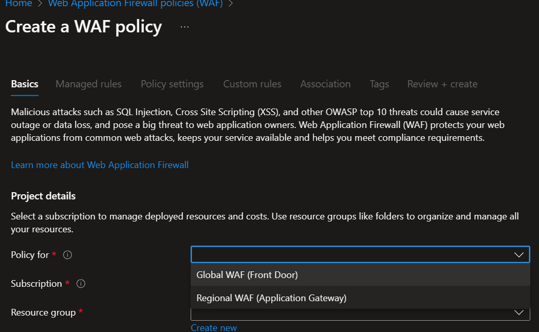539x332 pixels.
Task: Go to the Custom rules tab
Action: (252, 84)
